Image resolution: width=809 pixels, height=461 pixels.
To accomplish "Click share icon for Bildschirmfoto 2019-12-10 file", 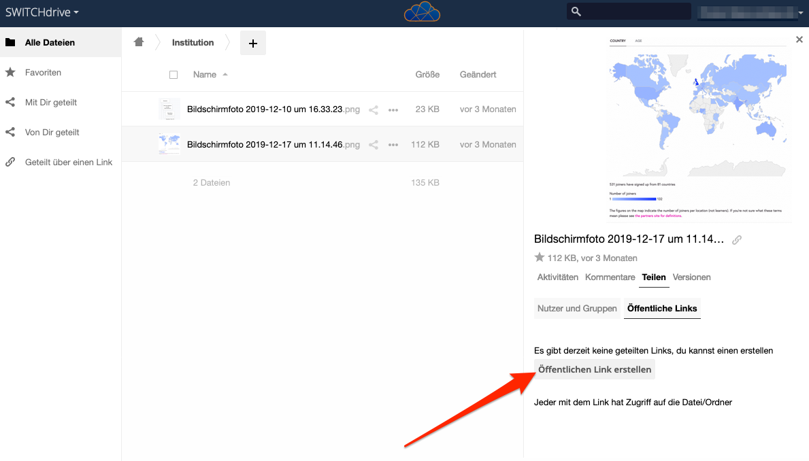I will (x=373, y=109).
